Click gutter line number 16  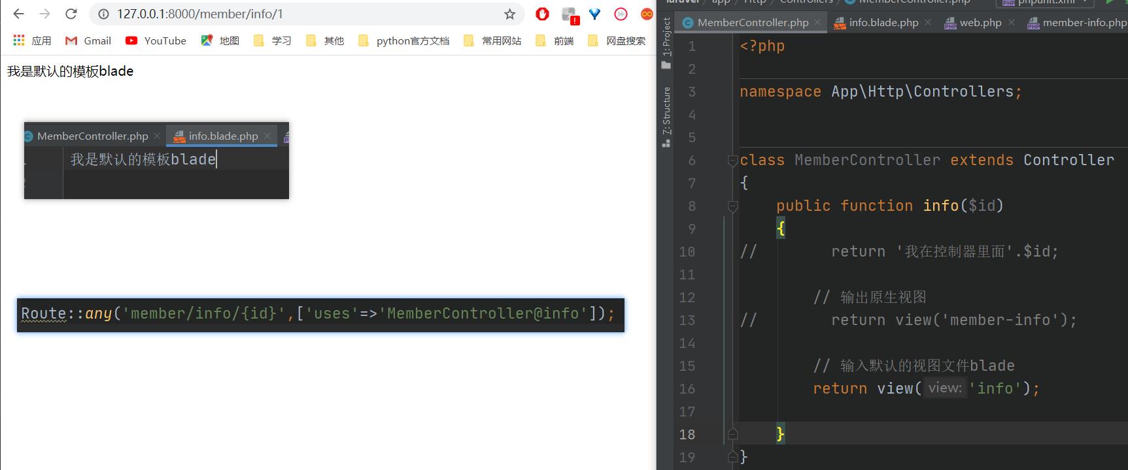click(687, 388)
